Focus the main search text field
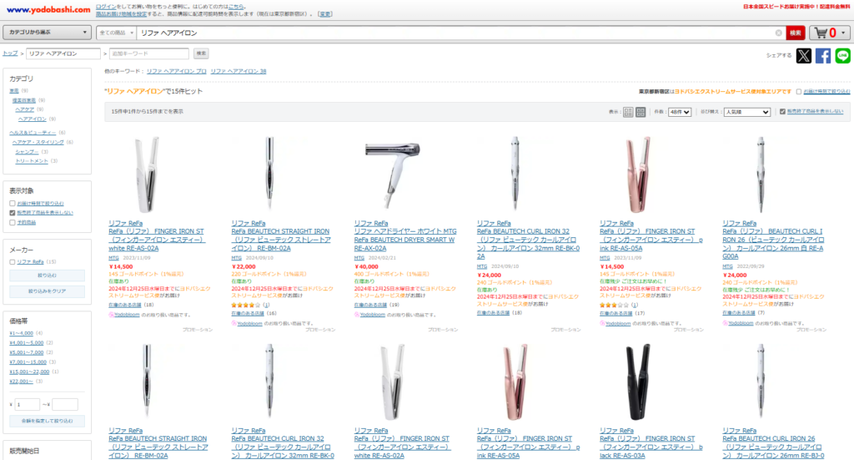Screen dimensions: 854x460 tap(456, 33)
